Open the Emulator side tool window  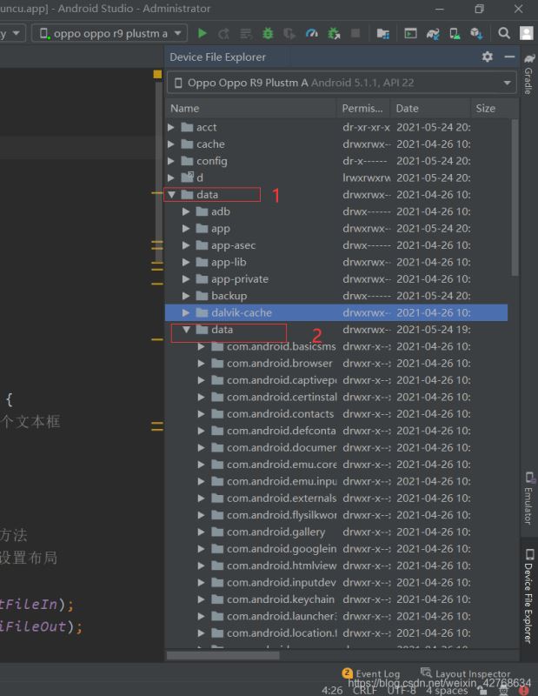click(x=528, y=498)
